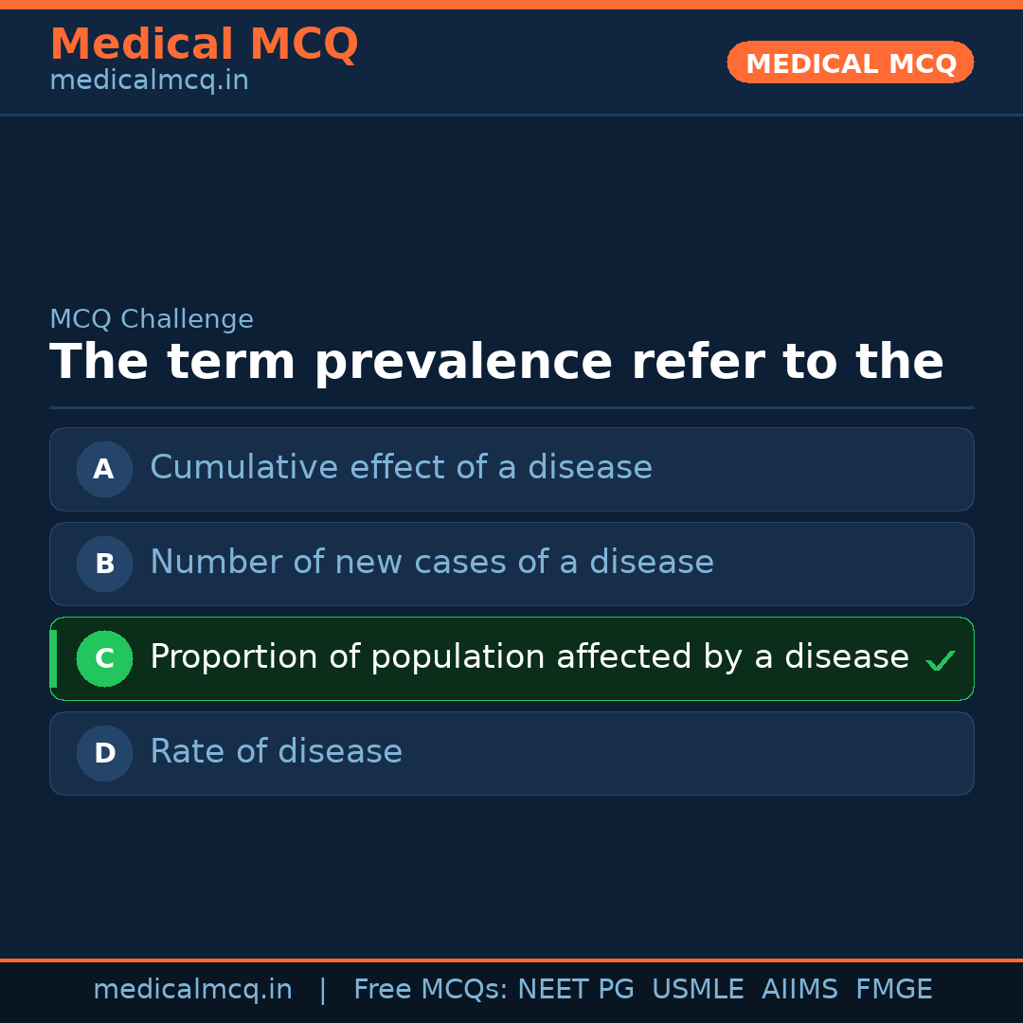Select answer 'Cumulative effect of a disease'
Image resolution: width=1023 pixels, height=1023 pixels.
click(401, 468)
